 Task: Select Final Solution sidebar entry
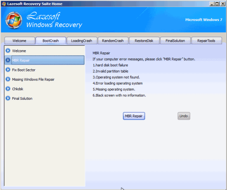pyautogui.click(x=45, y=99)
